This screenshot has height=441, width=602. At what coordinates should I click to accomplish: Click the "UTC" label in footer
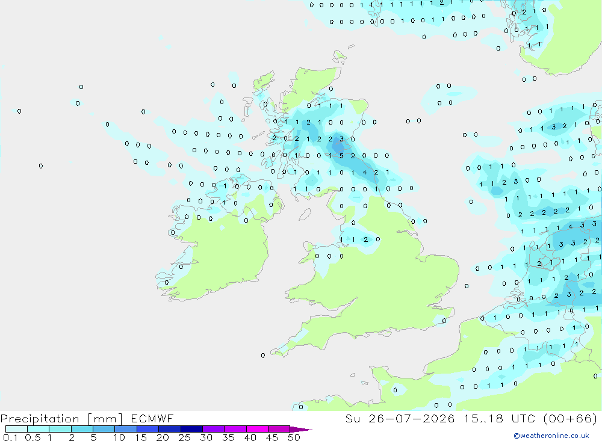523,418
